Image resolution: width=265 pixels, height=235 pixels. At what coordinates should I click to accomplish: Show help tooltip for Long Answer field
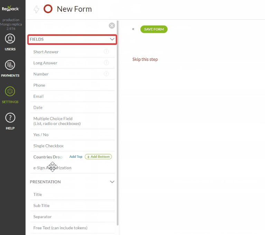pyautogui.click(x=106, y=63)
